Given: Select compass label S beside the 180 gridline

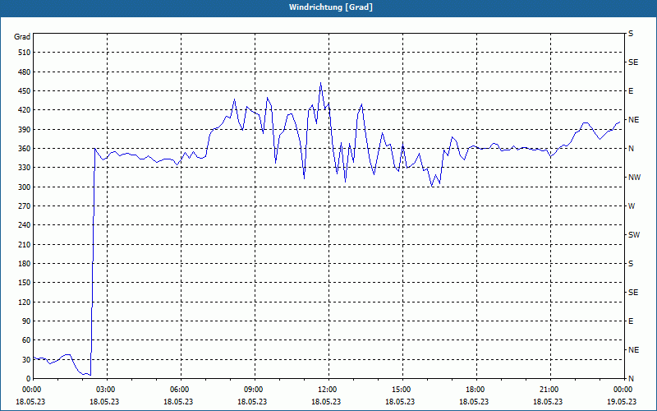Looking at the screenshot, I should coord(631,264).
